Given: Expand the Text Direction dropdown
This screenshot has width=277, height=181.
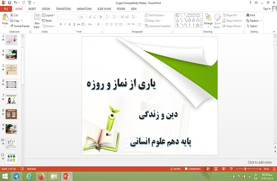Looking at the screenshot, I should 155,15.
